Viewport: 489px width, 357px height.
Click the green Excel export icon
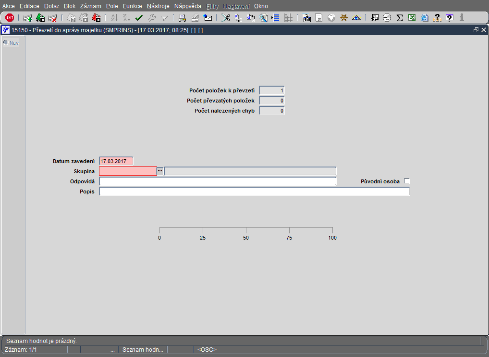[412, 18]
